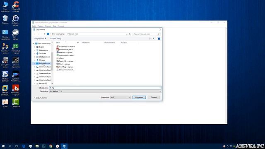This screenshot has width=265, height=149.
Task: Open the This PC desktop icon
Action: tap(5, 7)
